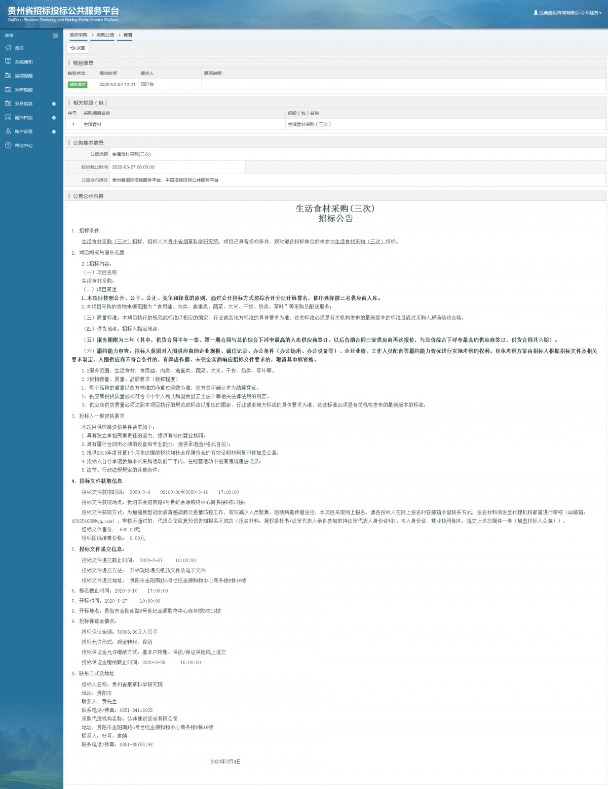Go to 政府采购 breadcrumb
The image size is (608, 789).
click(79, 35)
